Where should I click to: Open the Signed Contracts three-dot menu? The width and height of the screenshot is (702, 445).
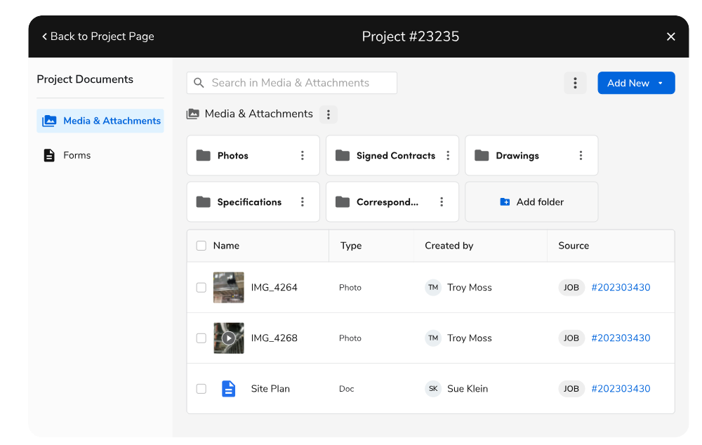click(442, 155)
